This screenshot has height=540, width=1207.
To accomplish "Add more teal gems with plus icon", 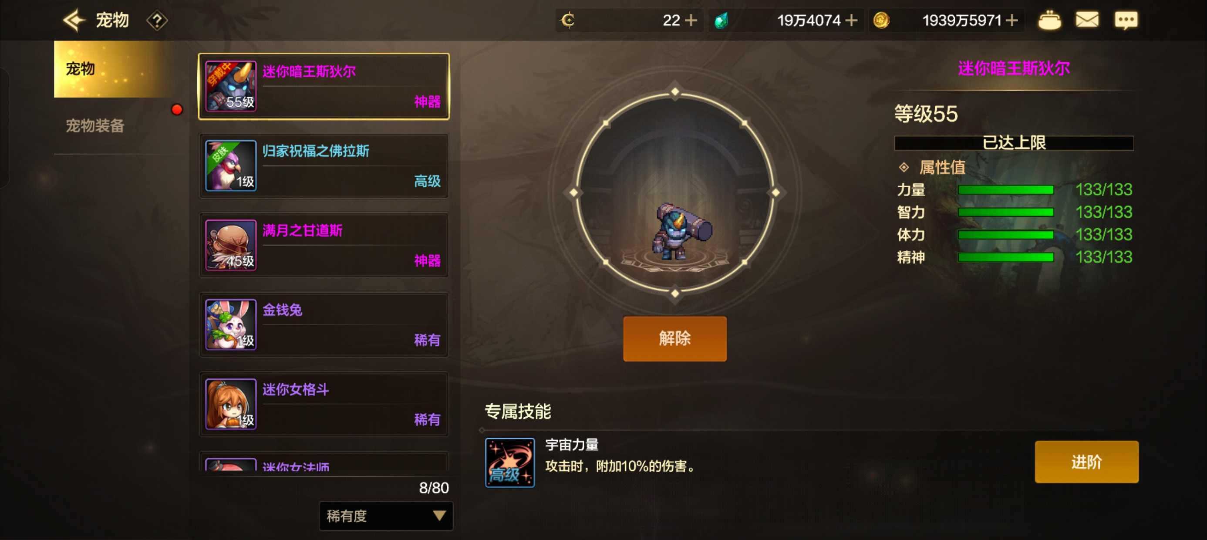I will (851, 20).
